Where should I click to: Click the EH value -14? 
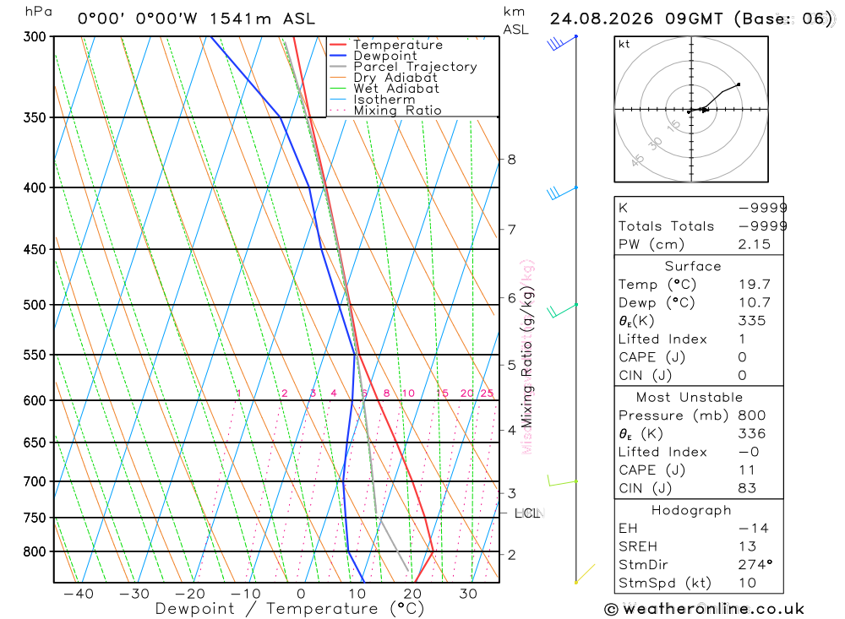[754, 529]
